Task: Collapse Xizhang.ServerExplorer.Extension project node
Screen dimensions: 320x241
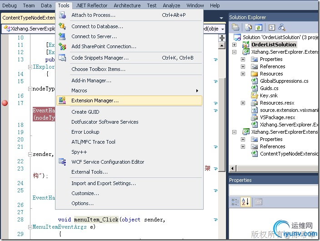Action: 234,52
